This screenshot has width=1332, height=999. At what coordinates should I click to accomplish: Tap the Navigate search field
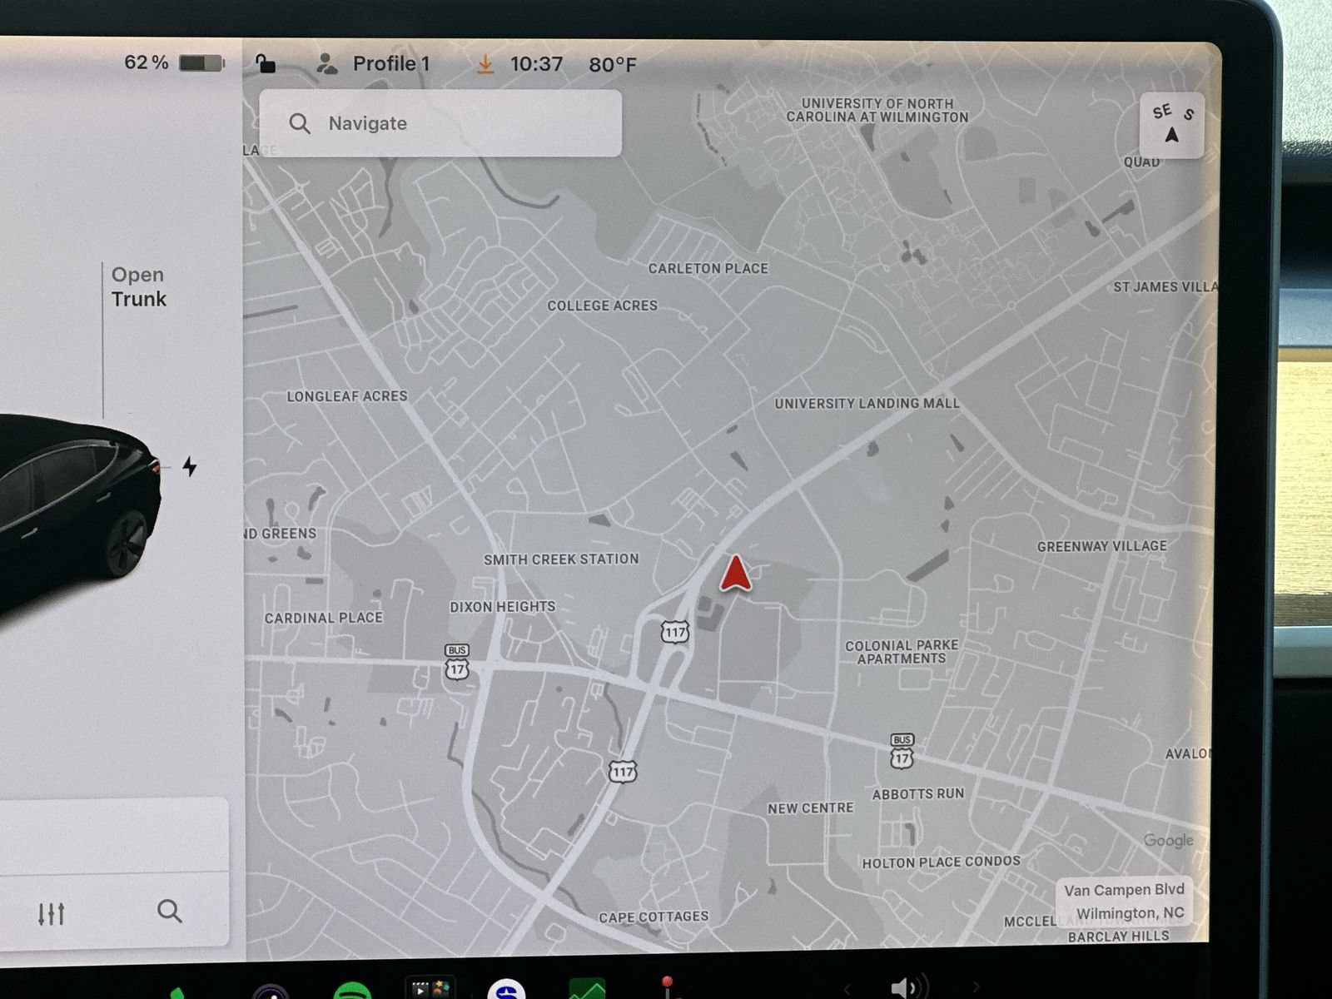[x=440, y=123]
